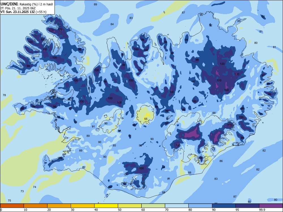
Task: Select the 80–90 medium blue legend swatch
Action: pos(200,206)
